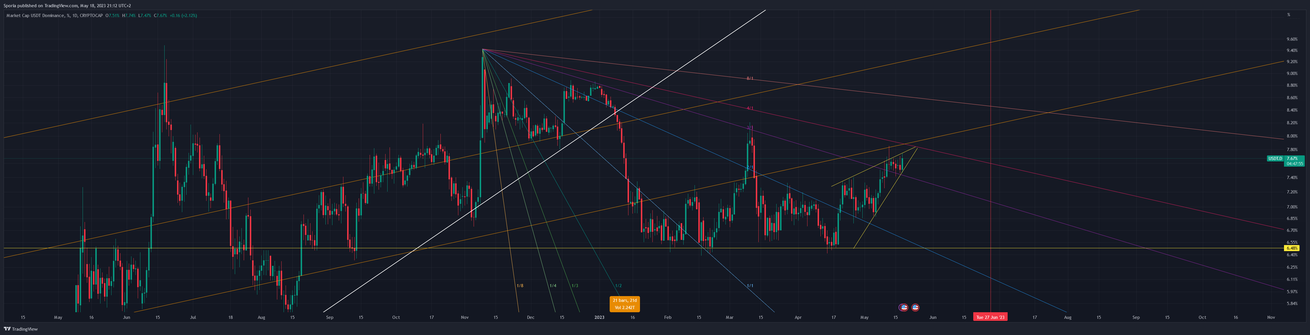This screenshot has width=1310, height=335.
Task: Click the % unit label on the price axis
Action: [1289, 15]
